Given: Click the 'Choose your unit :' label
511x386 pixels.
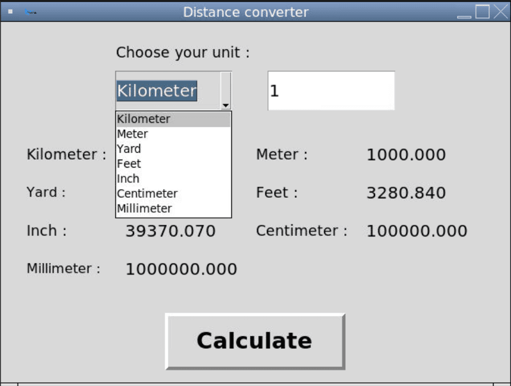Looking at the screenshot, I should point(183,52).
